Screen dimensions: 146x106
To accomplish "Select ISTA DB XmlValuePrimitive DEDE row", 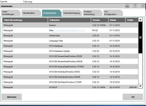I will point(70,72).
